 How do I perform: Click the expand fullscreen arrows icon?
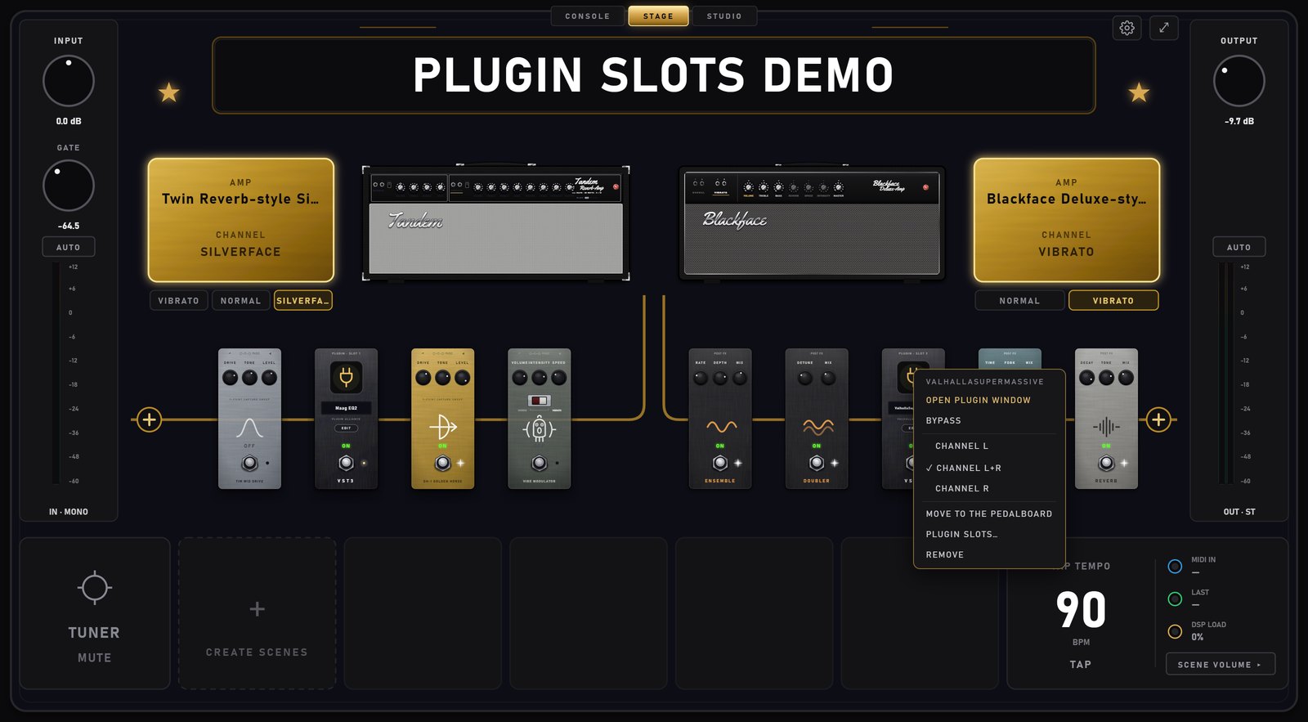(x=1164, y=28)
